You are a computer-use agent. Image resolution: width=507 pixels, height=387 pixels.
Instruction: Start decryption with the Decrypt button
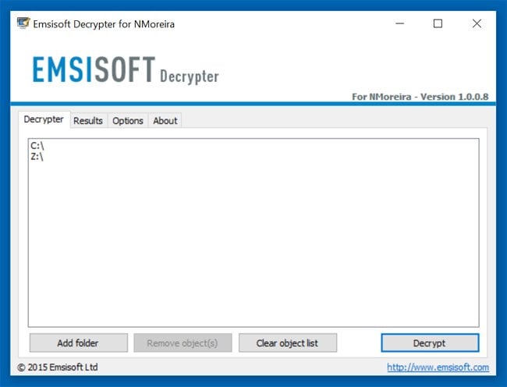[430, 343]
